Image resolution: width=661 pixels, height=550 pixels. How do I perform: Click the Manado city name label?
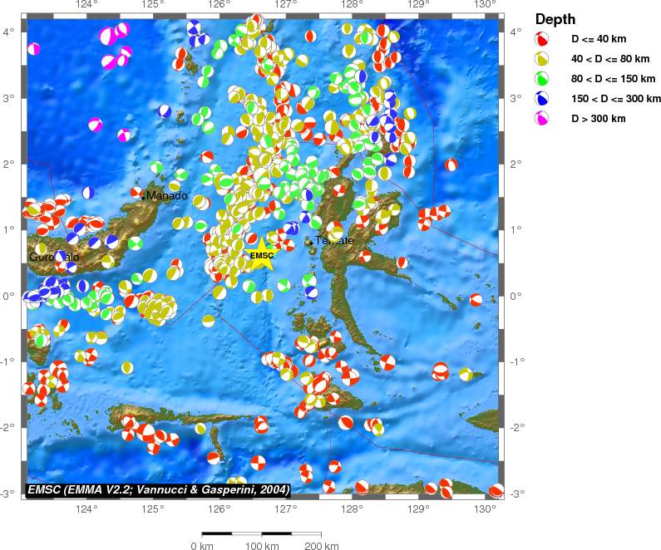pos(167,196)
